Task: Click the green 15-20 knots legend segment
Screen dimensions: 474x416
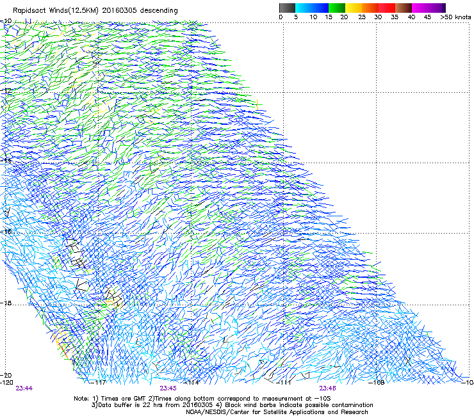Action: pos(337,8)
